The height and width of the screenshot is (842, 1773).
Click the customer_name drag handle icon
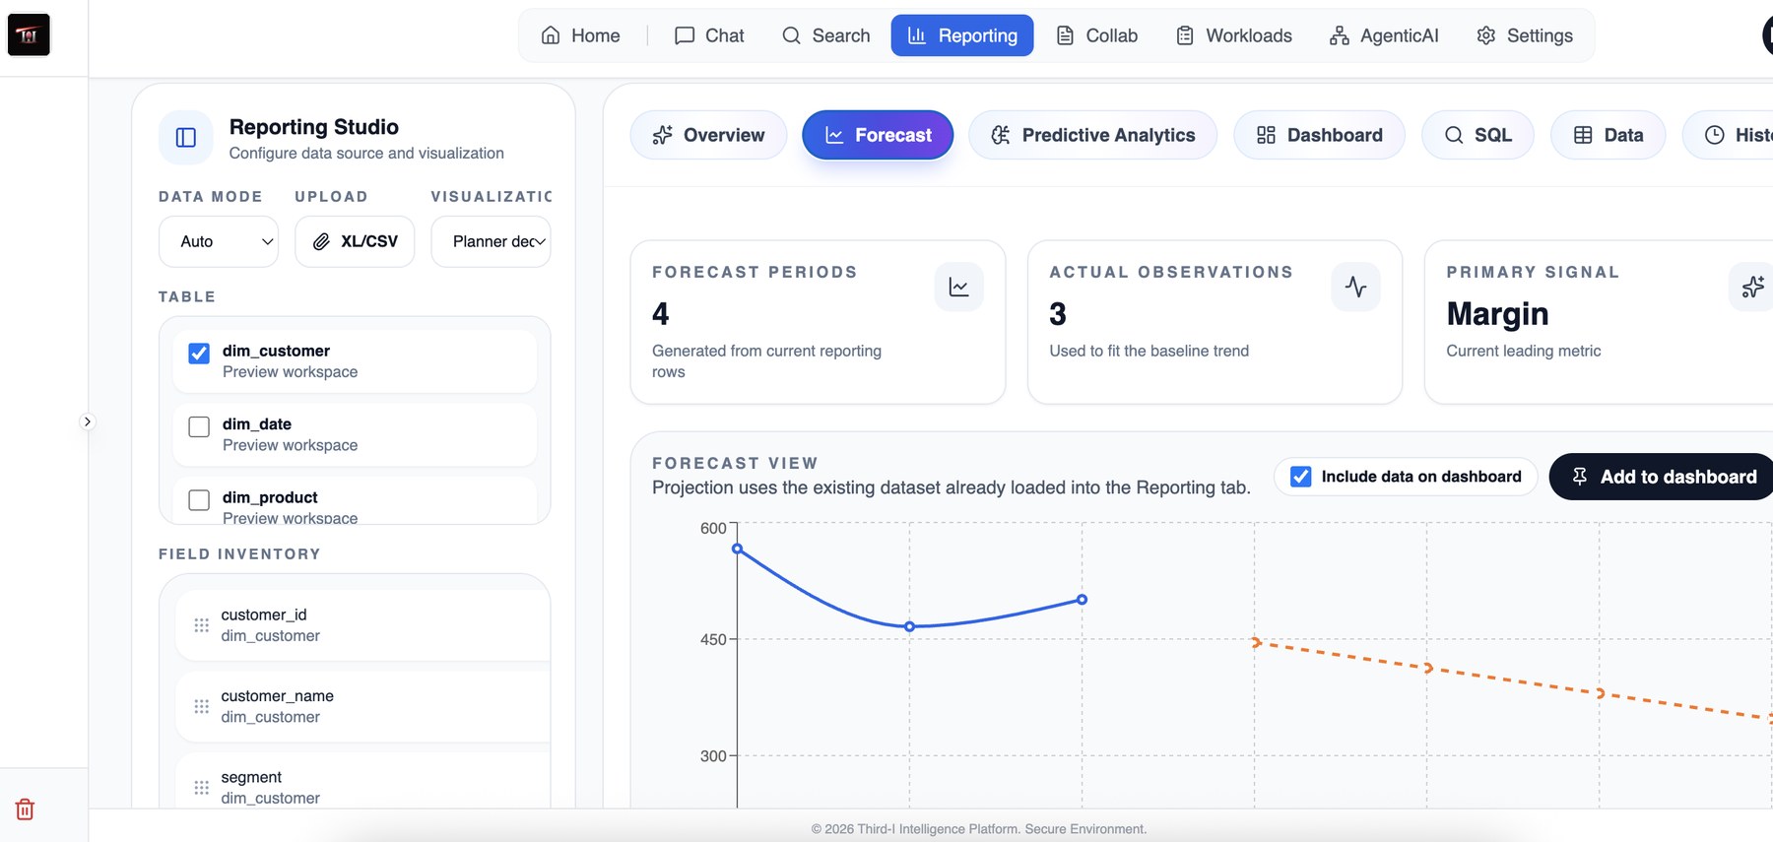tap(202, 706)
